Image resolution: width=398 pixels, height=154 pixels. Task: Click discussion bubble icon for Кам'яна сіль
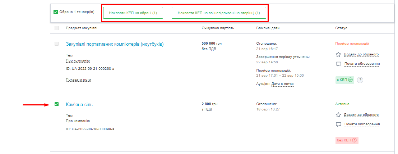[x=338, y=124]
